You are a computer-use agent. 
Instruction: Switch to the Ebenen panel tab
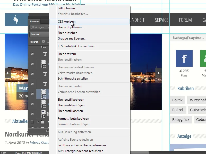(35, 22)
